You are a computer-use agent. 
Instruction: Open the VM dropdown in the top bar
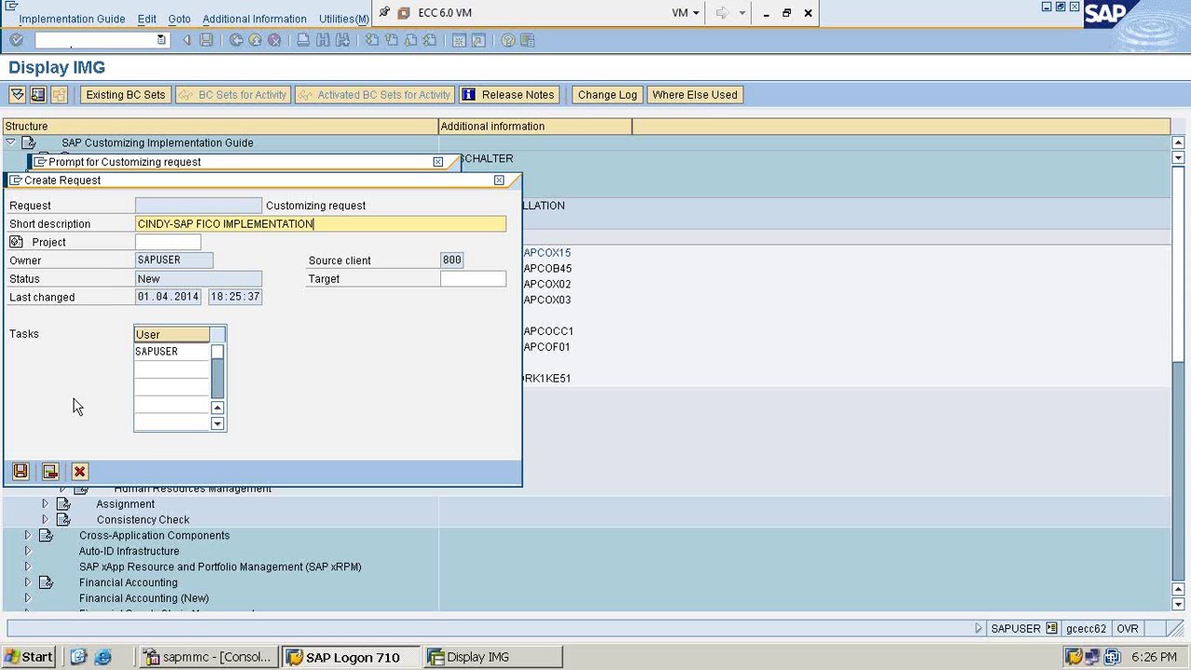point(686,13)
